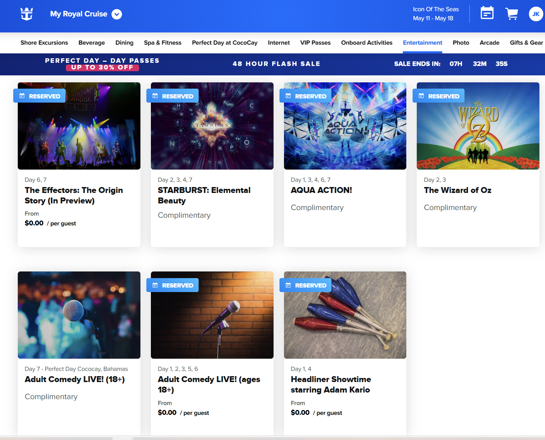Open the Photo tab
The width and height of the screenshot is (545, 440).
point(461,43)
